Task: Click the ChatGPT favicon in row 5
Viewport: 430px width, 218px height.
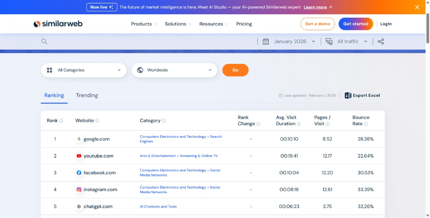Action: [79, 207]
